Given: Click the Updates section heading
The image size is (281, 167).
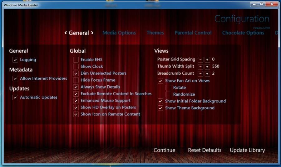Looking at the screenshot, I should tap(19, 89).
